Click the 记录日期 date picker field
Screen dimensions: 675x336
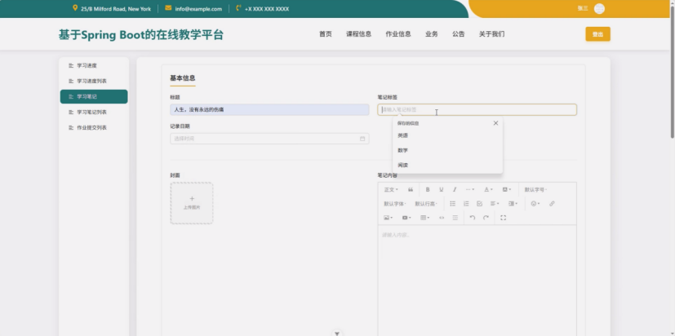click(269, 139)
